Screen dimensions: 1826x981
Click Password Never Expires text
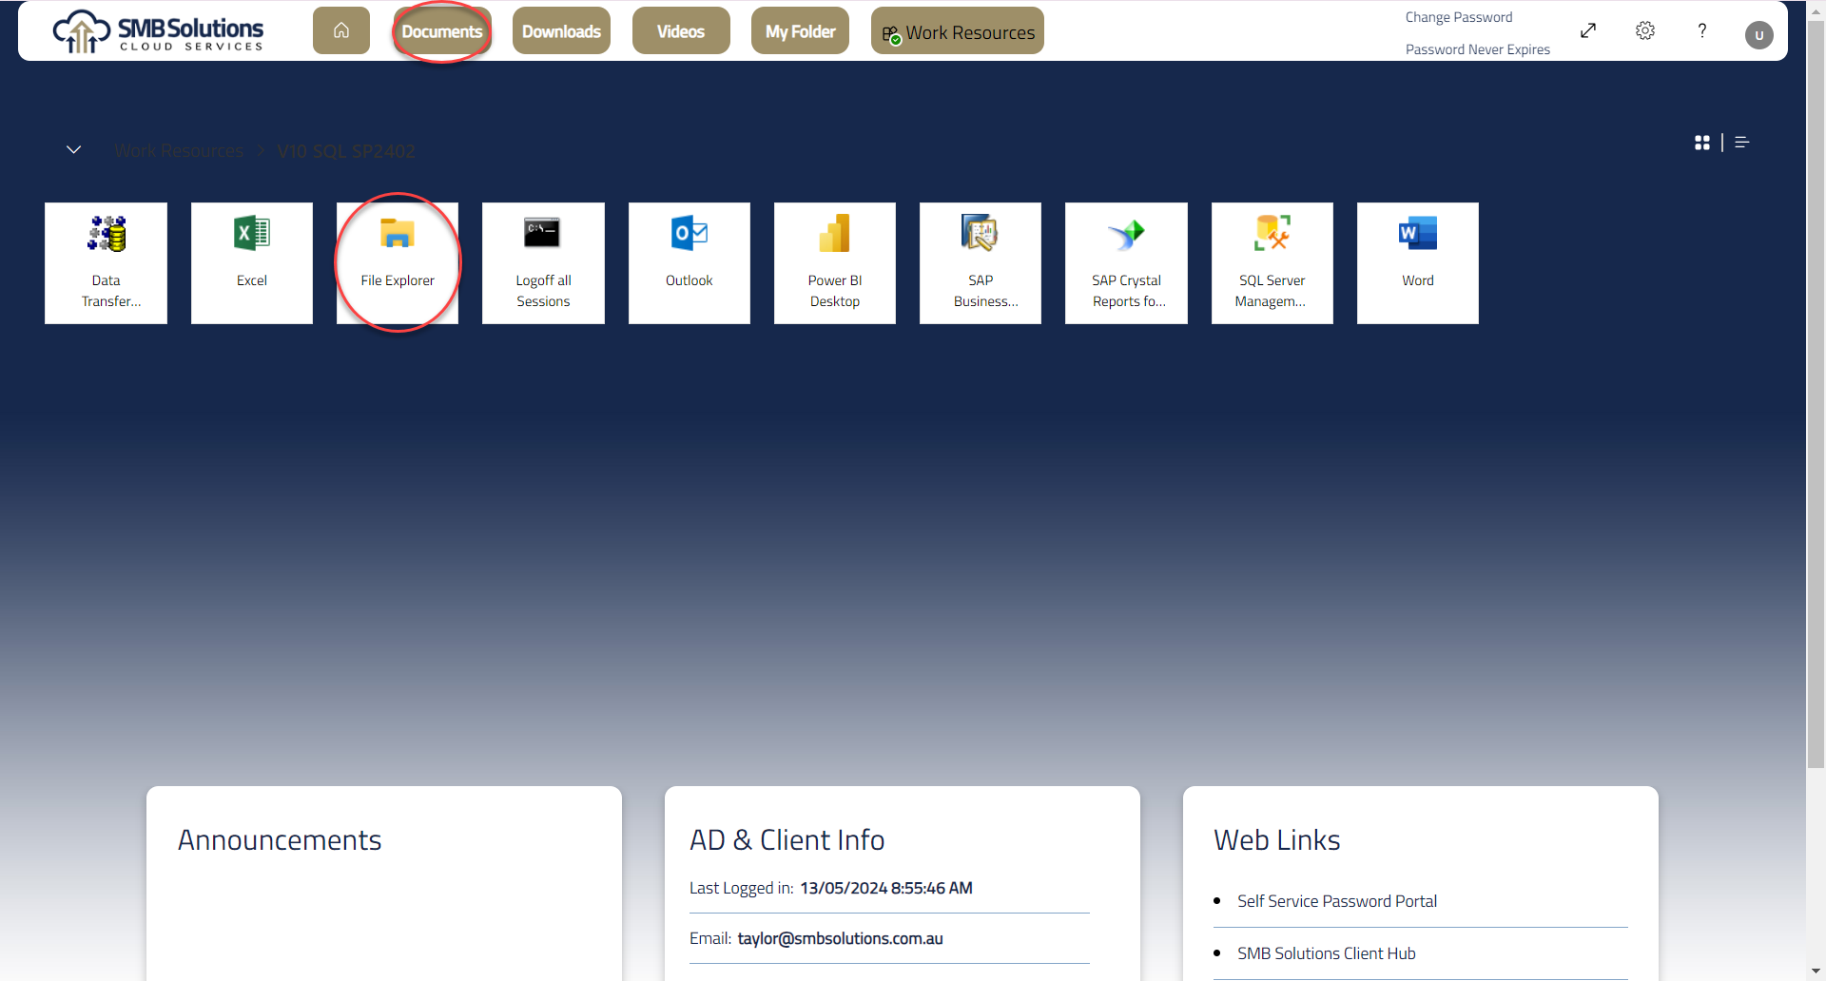tap(1478, 49)
